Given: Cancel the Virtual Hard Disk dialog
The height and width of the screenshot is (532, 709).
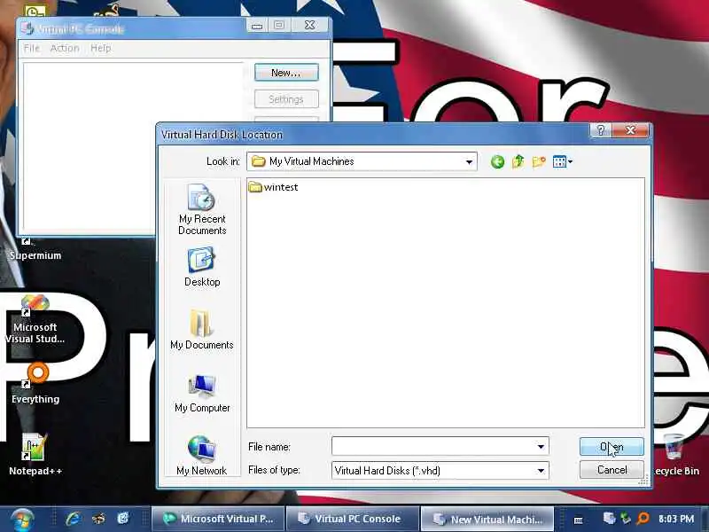Looking at the screenshot, I should point(612,470).
